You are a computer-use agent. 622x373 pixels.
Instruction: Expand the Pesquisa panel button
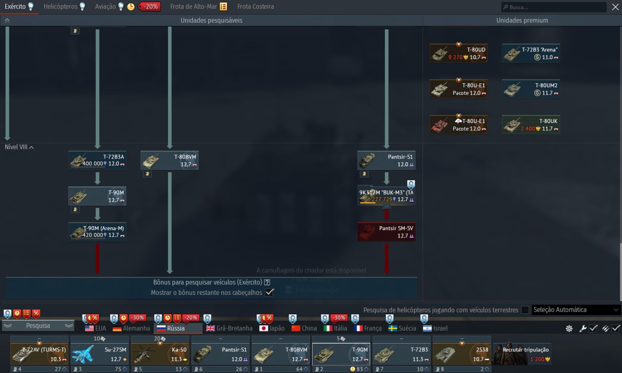tap(38, 326)
